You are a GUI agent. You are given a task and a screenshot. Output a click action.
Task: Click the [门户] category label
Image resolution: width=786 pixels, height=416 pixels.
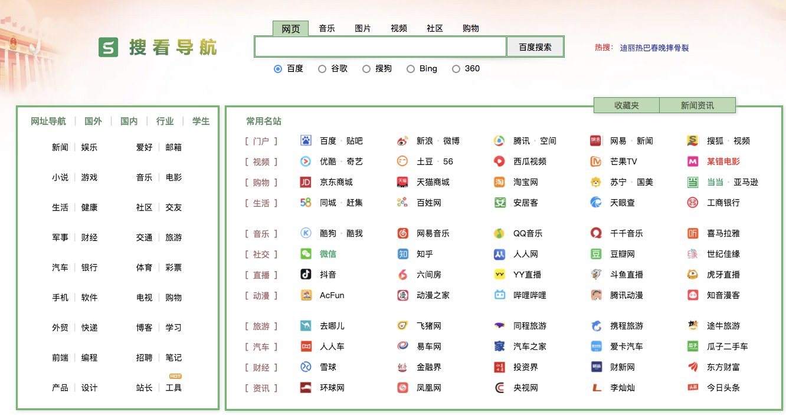(x=261, y=141)
